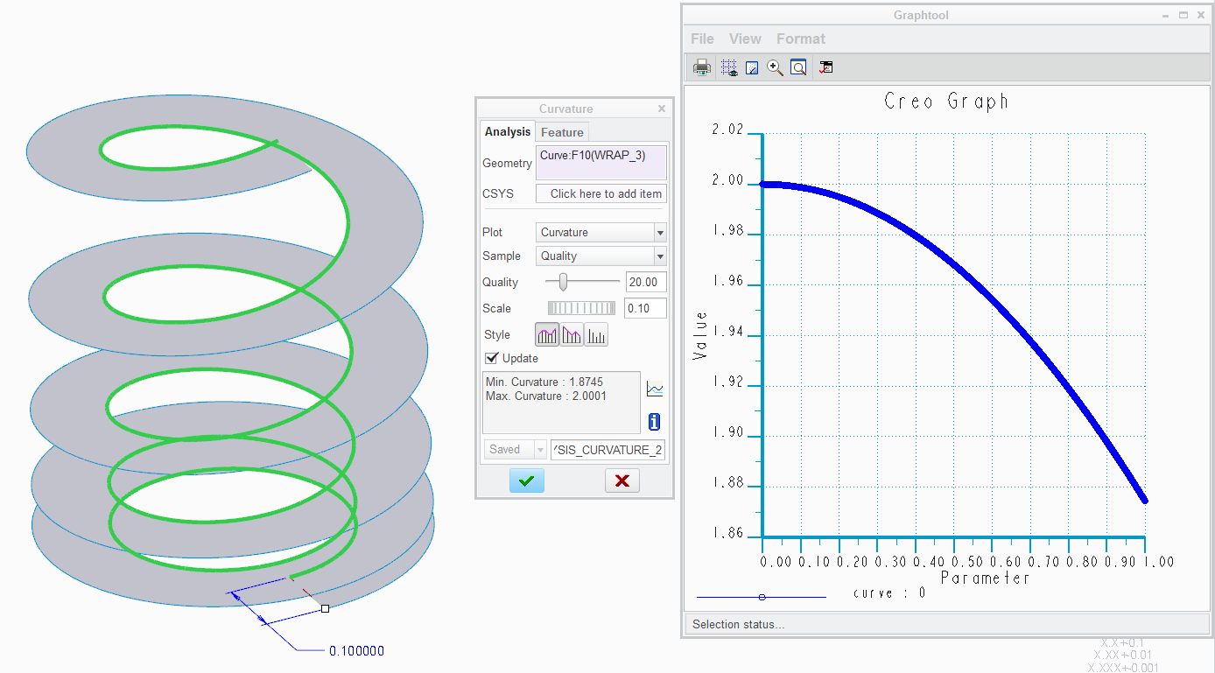Select the zoom-in magnifier icon
1215x673 pixels.
[775, 67]
